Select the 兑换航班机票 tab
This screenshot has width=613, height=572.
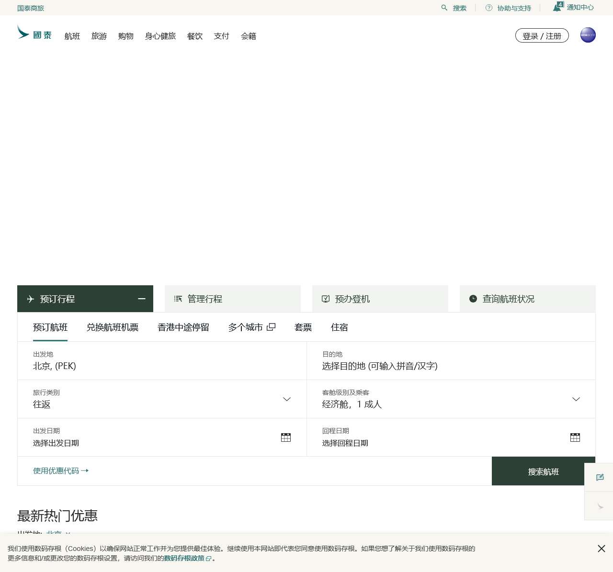coord(113,327)
